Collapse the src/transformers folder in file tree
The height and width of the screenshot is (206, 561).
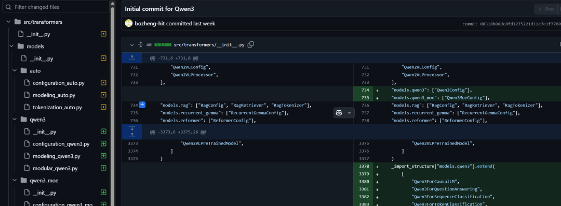point(8,22)
